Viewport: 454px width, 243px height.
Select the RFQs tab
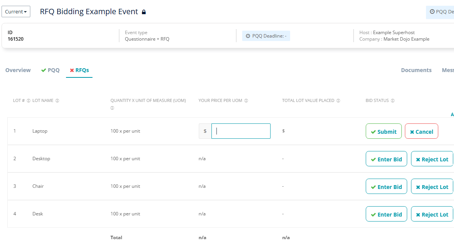pos(79,70)
